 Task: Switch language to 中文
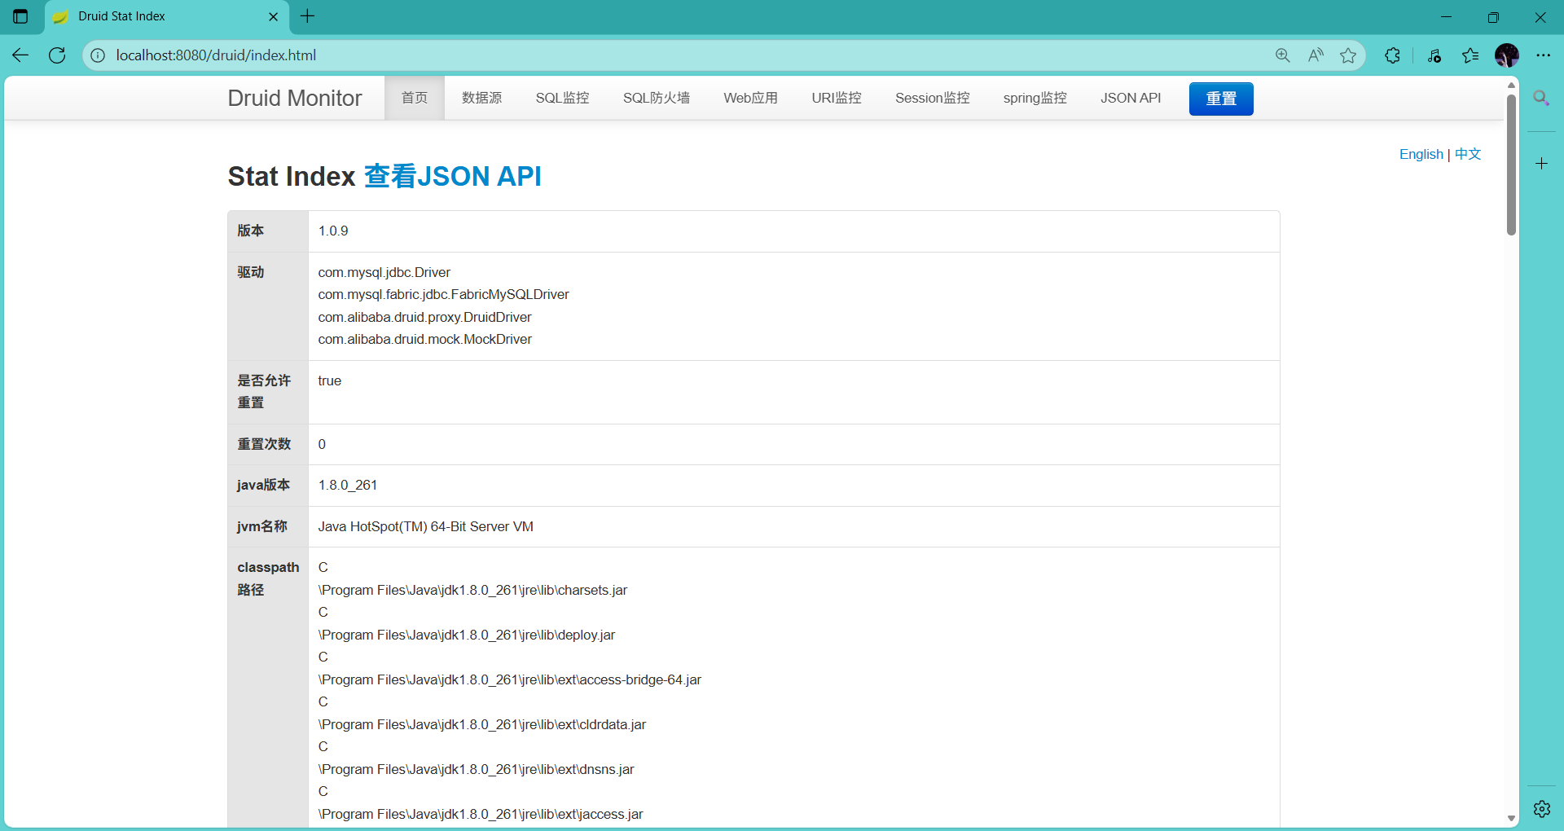[x=1468, y=154]
